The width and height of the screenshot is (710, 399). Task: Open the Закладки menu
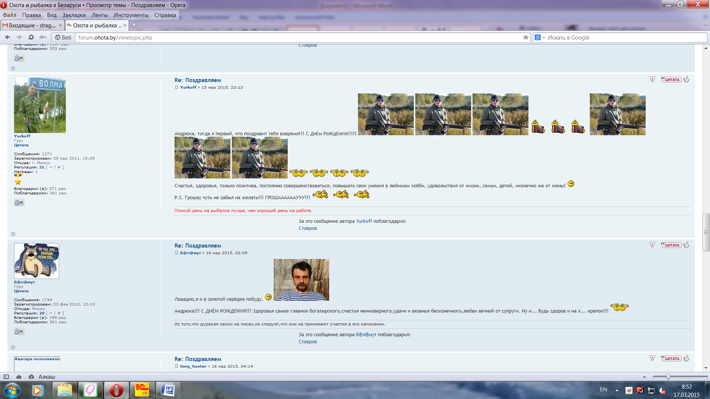pos(74,15)
